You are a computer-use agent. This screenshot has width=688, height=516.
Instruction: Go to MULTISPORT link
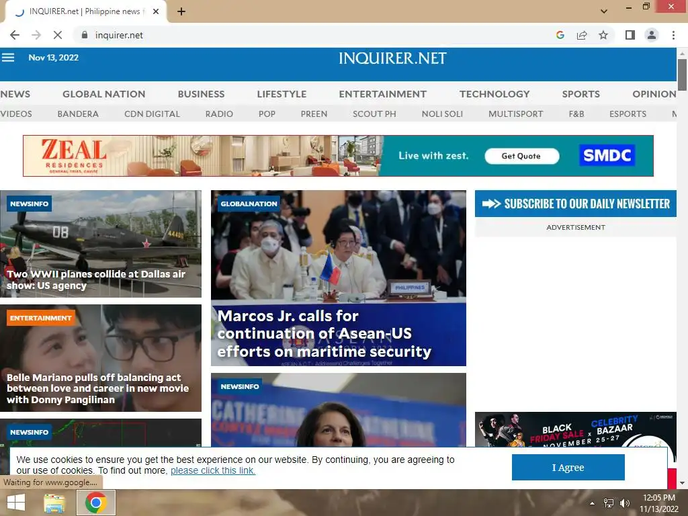(x=515, y=114)
